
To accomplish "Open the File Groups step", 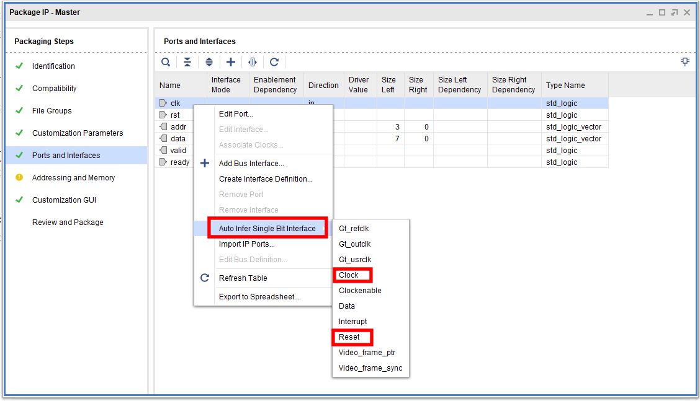I will click(52, 110).
